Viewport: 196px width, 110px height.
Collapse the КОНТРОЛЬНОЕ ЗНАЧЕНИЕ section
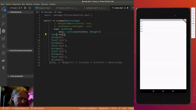(21, 50)
